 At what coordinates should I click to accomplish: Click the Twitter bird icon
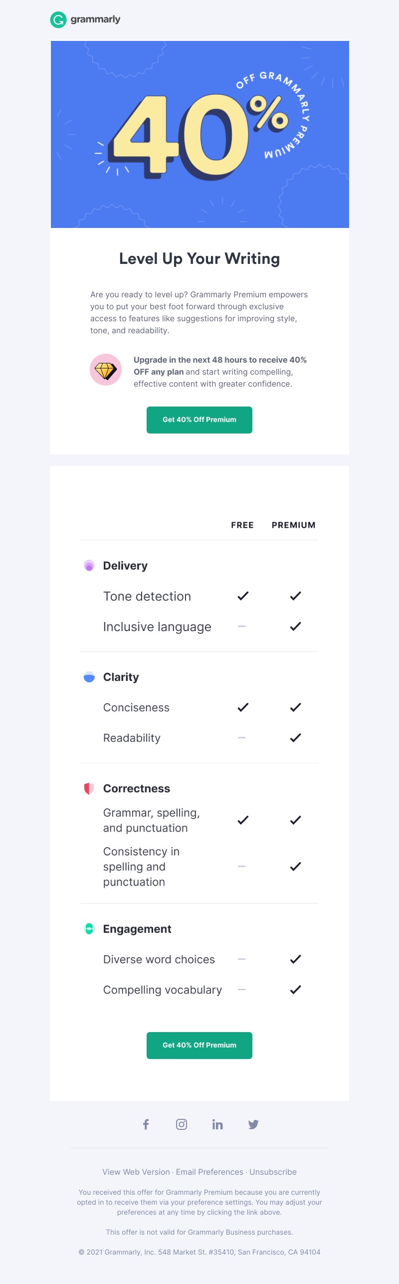coord(253,1124)
